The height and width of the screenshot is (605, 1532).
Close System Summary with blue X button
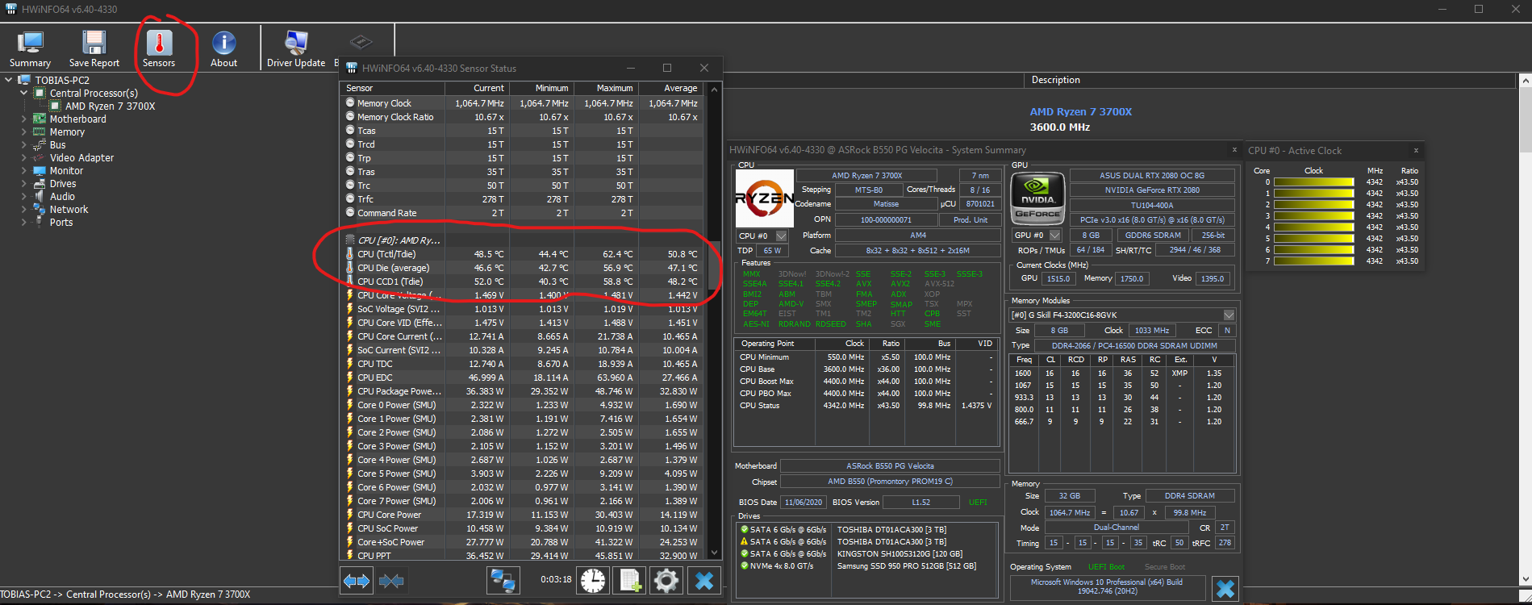pyautogui.click(x=1225, y=589)
